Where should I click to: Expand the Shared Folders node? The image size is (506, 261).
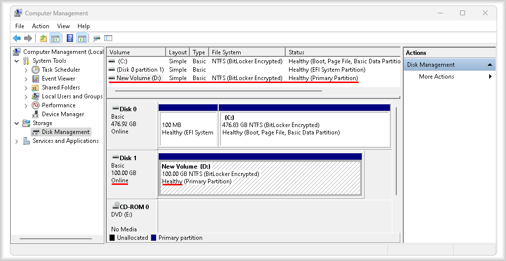pos(26,87)
